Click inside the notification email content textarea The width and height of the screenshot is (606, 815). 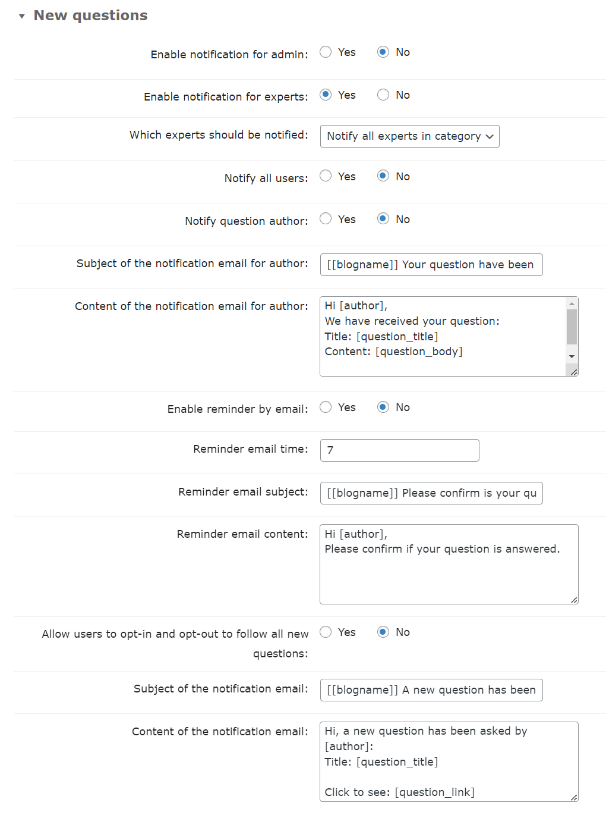tap(449, 761)
